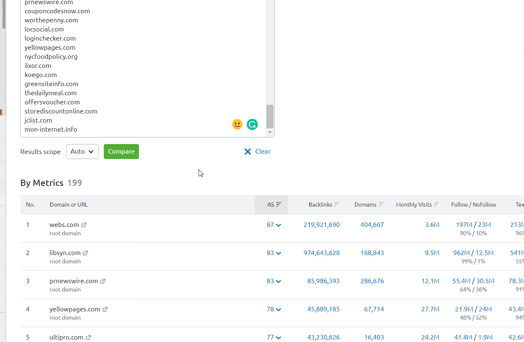Image resolution: width=524 pixels, height=342 pixels.
Task: Click ultipro.com domain name in table
Action: (x=67, y=337)
